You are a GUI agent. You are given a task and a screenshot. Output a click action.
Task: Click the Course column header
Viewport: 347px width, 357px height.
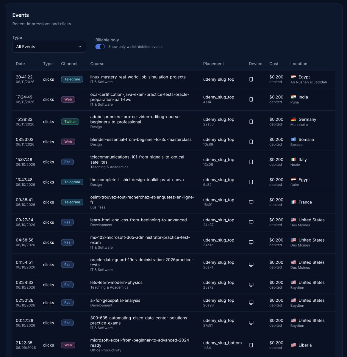click(x=97, y=64)
